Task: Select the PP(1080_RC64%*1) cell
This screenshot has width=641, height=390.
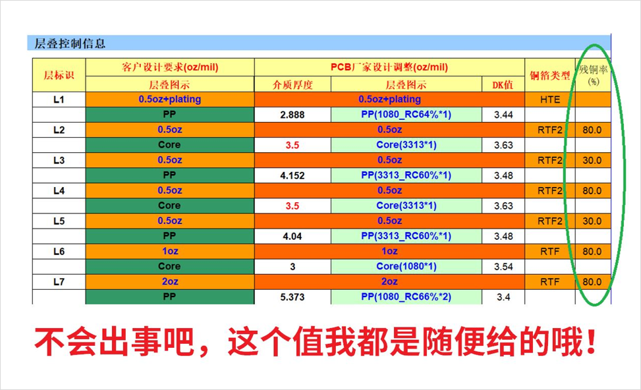Action: coord(406,115)
